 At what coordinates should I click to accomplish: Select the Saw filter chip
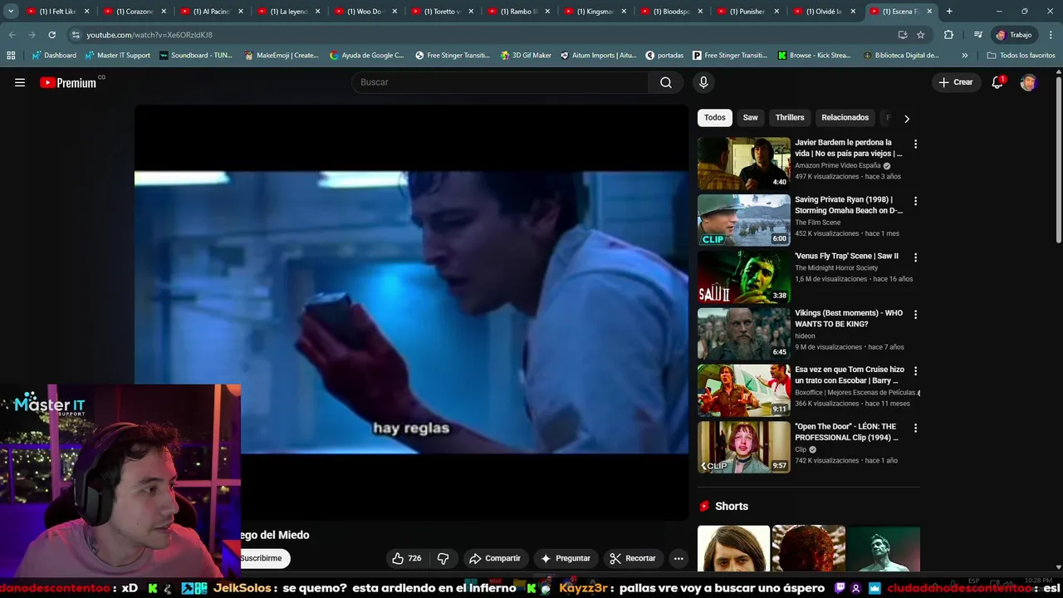point(751,118)
